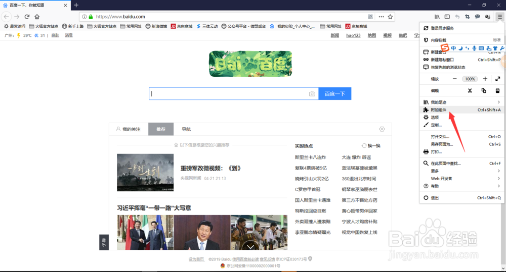Click the QR code icon in address bar
The height and width of the screenshot is (272, 506).
click(x=370, y=17)
